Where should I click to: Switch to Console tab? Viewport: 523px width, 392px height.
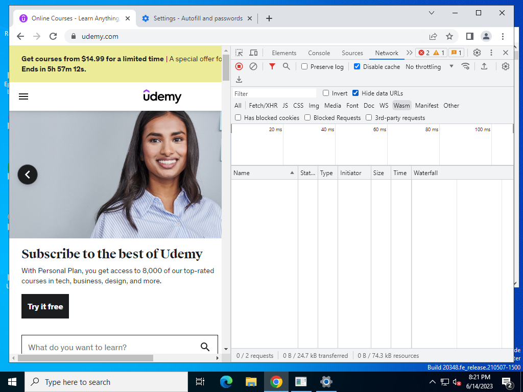tap(319, 53)
